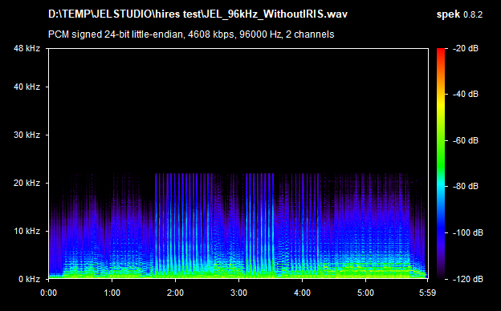Click the -120 dB scale label
This screenshot has width=501, height=311.
[x=468, y=279]
